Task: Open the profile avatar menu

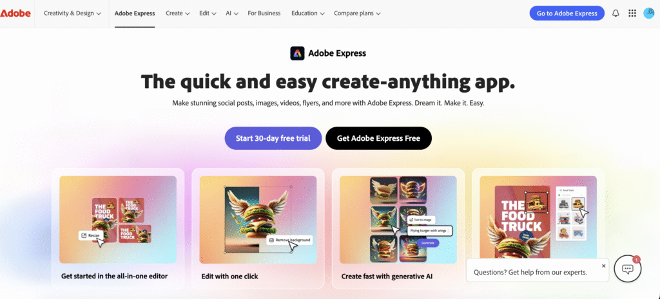Action: [648, 14]
